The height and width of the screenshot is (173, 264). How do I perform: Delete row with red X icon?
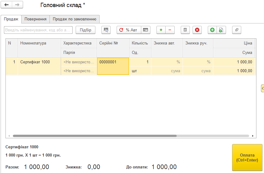(197, 30)
